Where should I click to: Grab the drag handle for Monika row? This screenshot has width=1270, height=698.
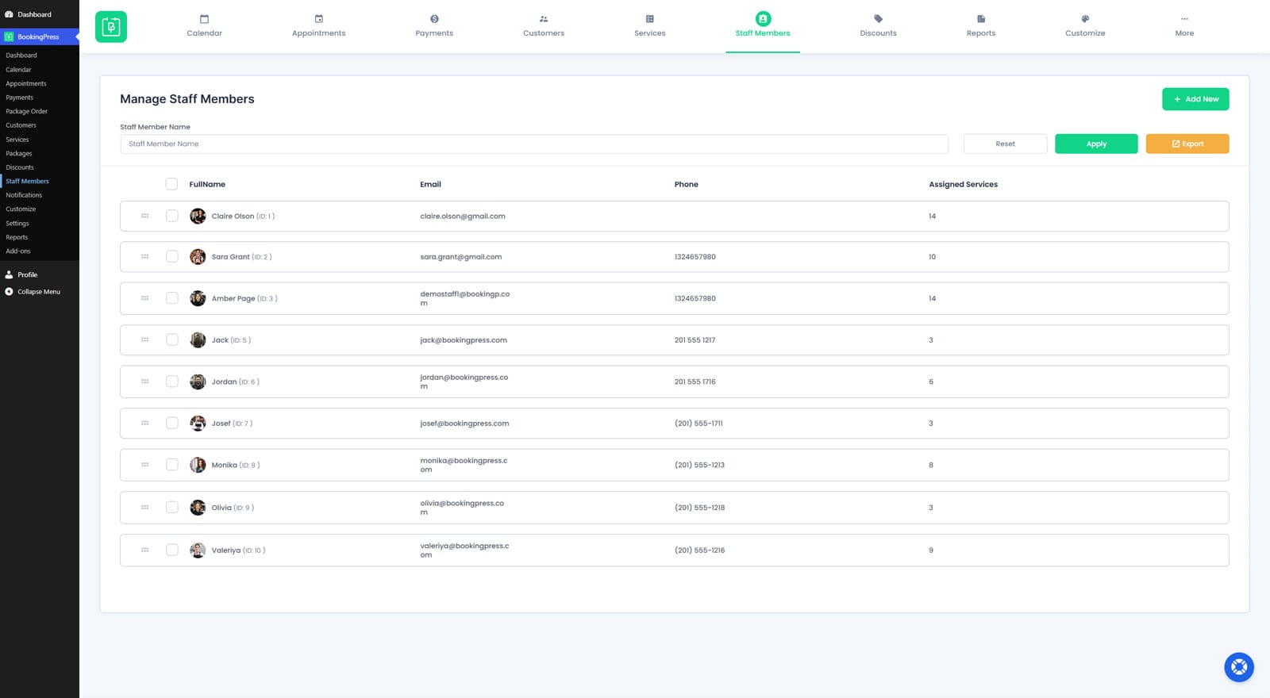144,465
